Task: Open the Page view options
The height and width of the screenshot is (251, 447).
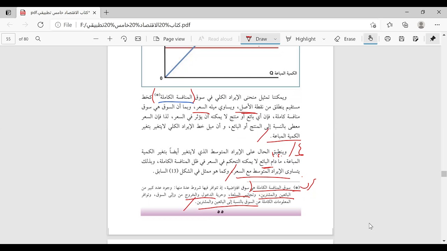Action: tap(169, 39)
